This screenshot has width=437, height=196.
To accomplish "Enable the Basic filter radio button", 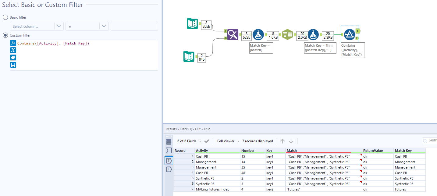I will [5, 17].
